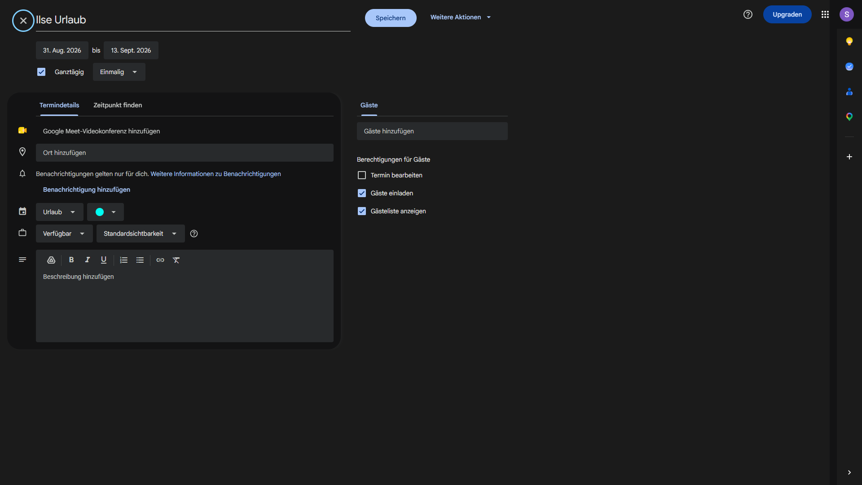Viewport: 862px width, 485px height.
Task: Click the Upgraden button
Action: coord(787,14)
